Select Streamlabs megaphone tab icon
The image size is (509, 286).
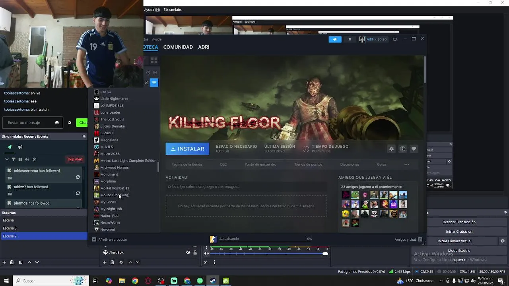[x=20, y=147]
